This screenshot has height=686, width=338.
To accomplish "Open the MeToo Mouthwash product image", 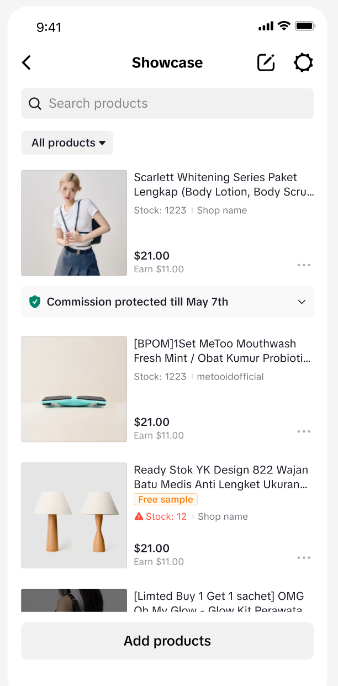I will click(74, 389).
